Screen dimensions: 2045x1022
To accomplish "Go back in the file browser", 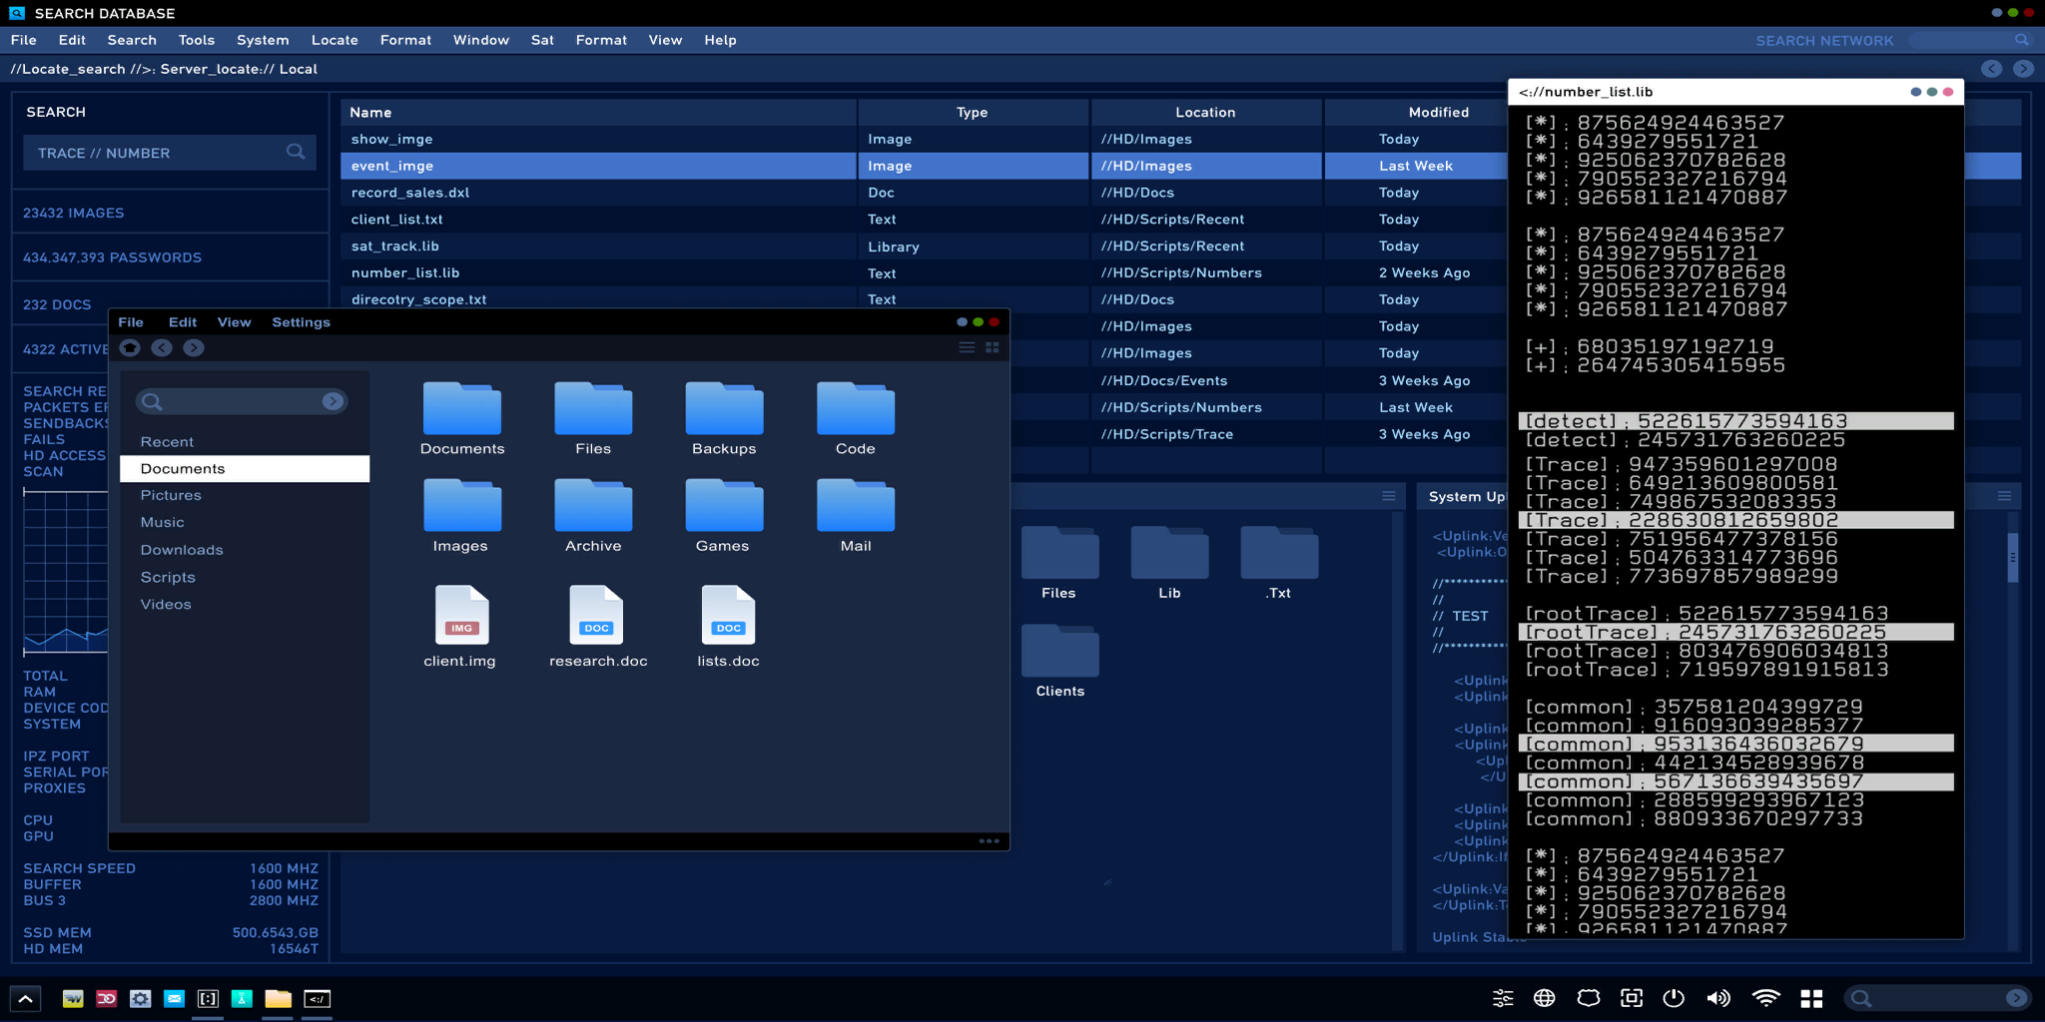I will (x=162, y=347).
